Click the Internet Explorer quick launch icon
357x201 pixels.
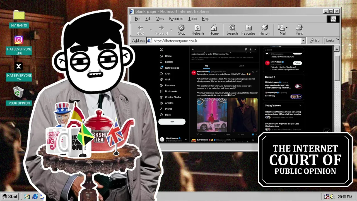(35, 197)
